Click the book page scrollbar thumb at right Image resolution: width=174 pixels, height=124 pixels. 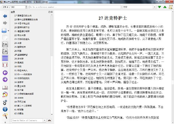tap(173, 82)
